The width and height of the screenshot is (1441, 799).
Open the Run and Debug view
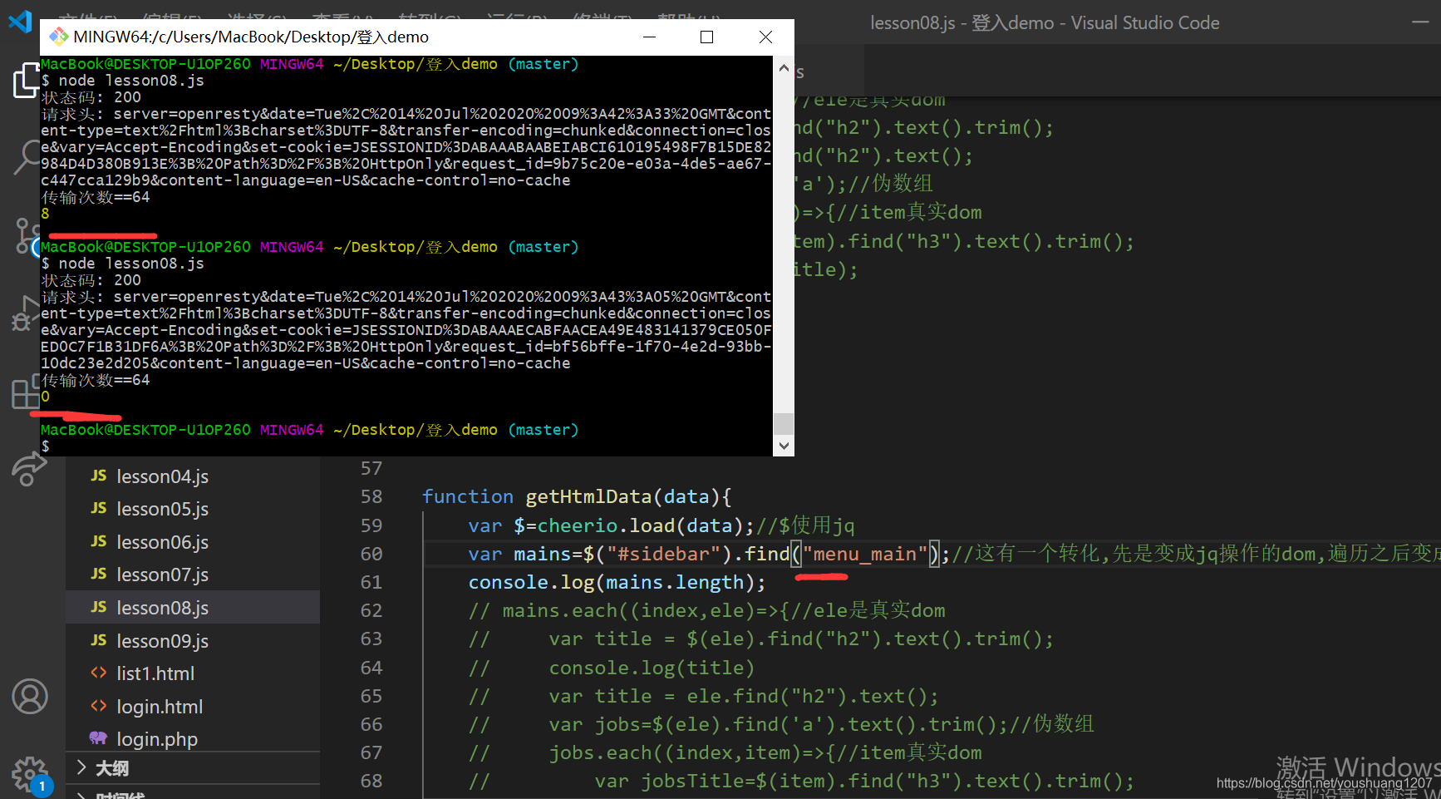25,314
